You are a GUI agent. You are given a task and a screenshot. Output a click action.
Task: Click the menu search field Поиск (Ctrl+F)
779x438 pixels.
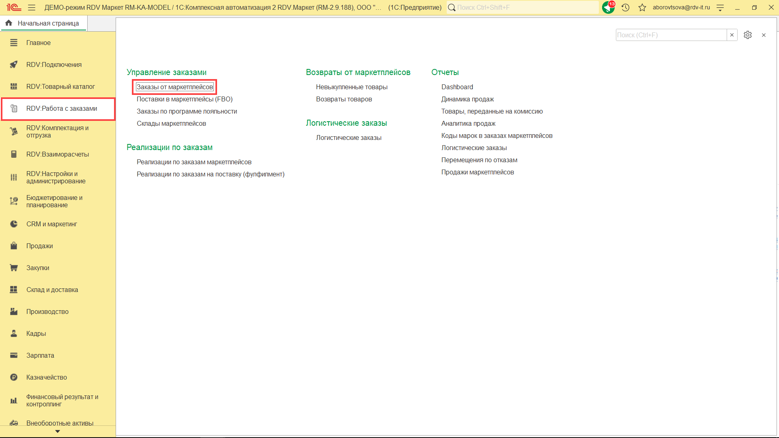(670, 35)
